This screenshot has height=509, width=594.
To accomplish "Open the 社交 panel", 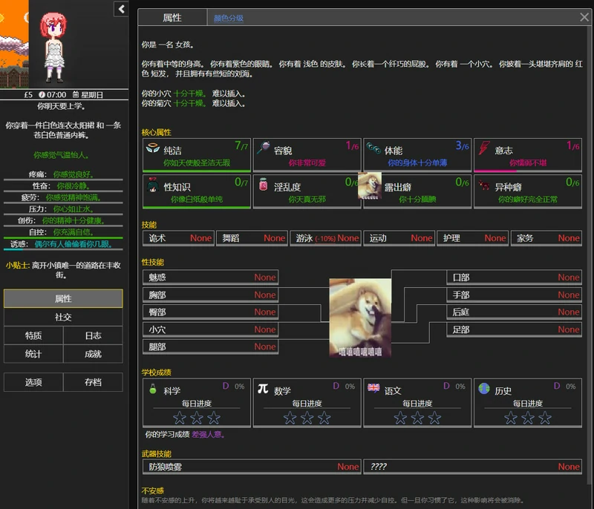I will (64, 317).
